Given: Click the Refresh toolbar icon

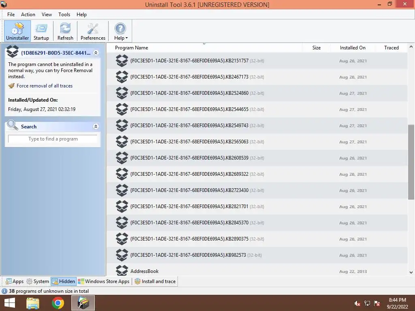Looking at the screenshot, I should click(65, 31).
